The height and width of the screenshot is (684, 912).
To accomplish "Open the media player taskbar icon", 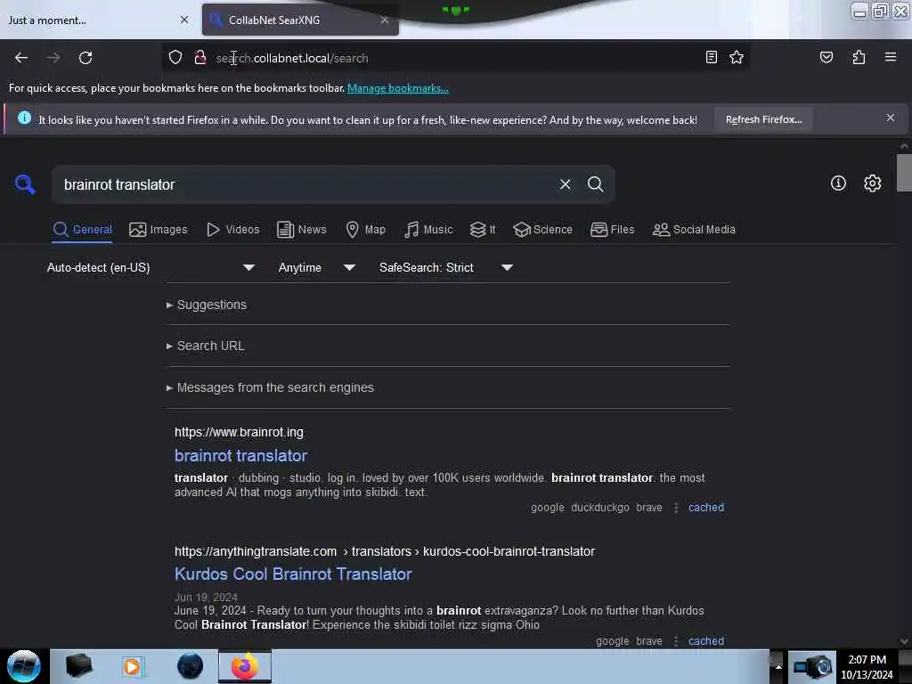I will (x=132, y=666).
